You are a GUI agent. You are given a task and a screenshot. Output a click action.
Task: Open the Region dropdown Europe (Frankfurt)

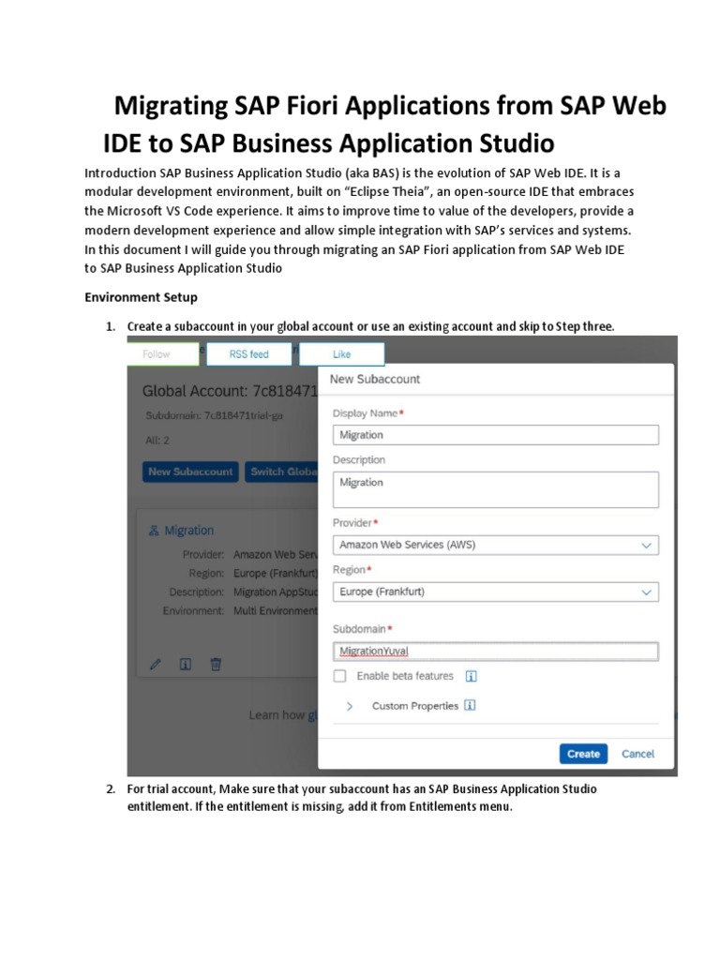click(x=496, y=592)
